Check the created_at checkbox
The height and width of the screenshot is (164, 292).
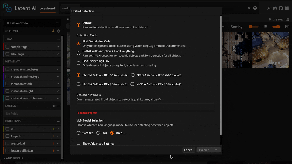[x=7, y=143]
